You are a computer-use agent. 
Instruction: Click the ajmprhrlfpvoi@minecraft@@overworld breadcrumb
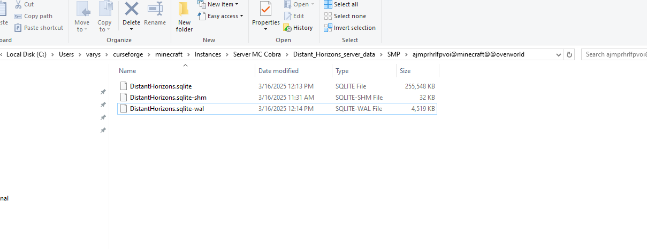pos(468,54)
